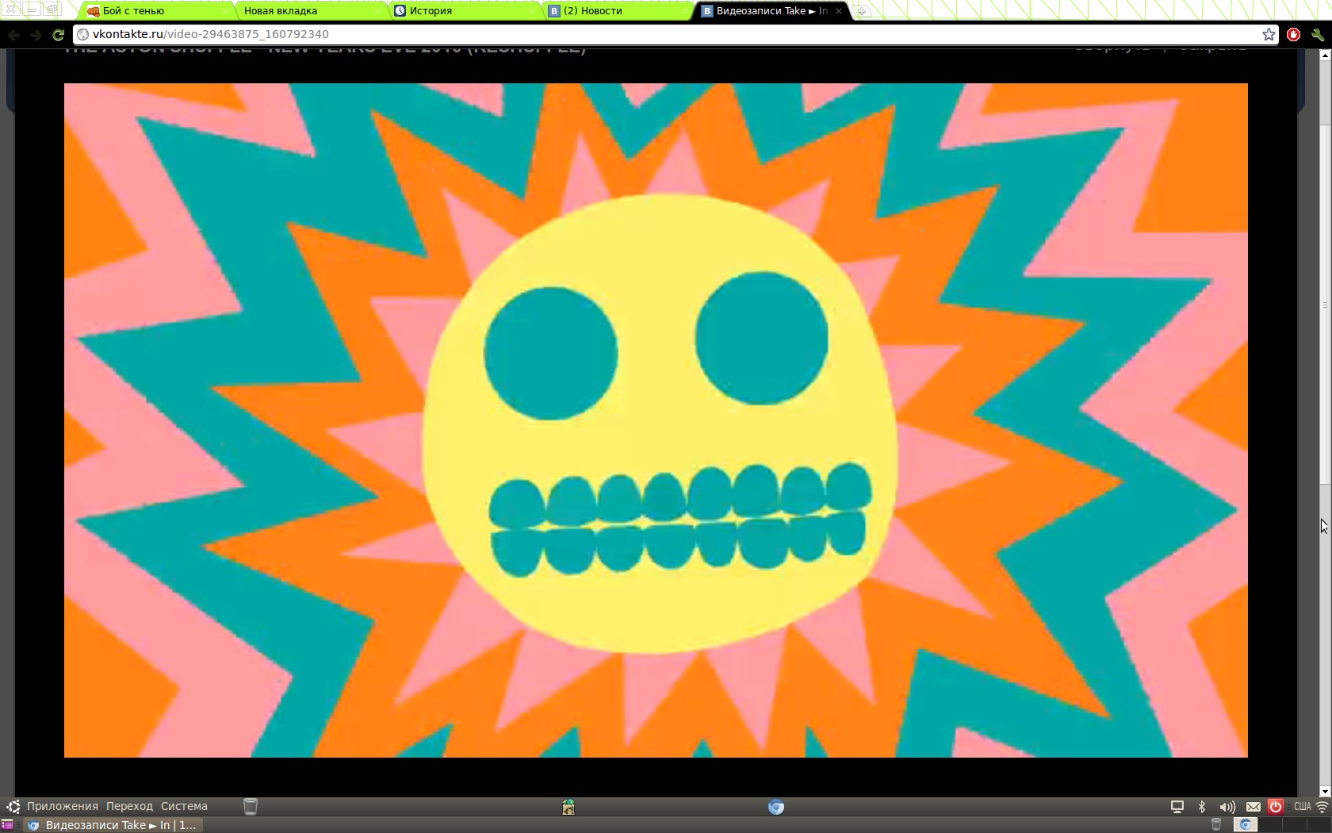The width and height of the screenshot is (1332, 833).
Task: Click the show desktop icon in taskbar
Action: (x=7, y=825)
